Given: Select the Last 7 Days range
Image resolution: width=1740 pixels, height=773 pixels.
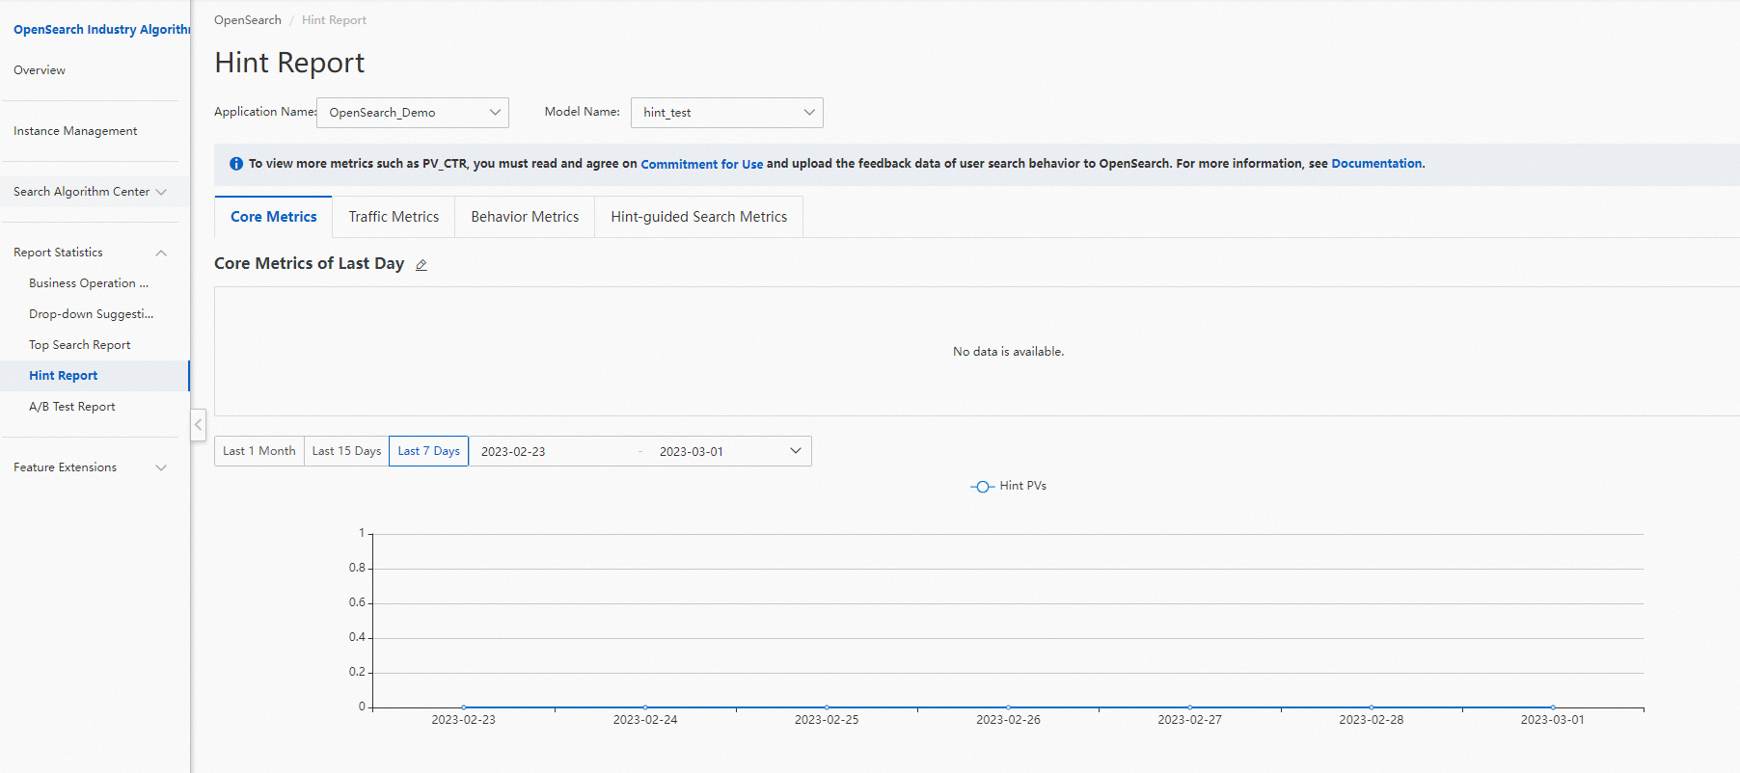Looking at the screenshot, I should [x=429, y=451].
